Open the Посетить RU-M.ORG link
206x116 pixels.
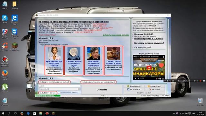pos(144,34)
